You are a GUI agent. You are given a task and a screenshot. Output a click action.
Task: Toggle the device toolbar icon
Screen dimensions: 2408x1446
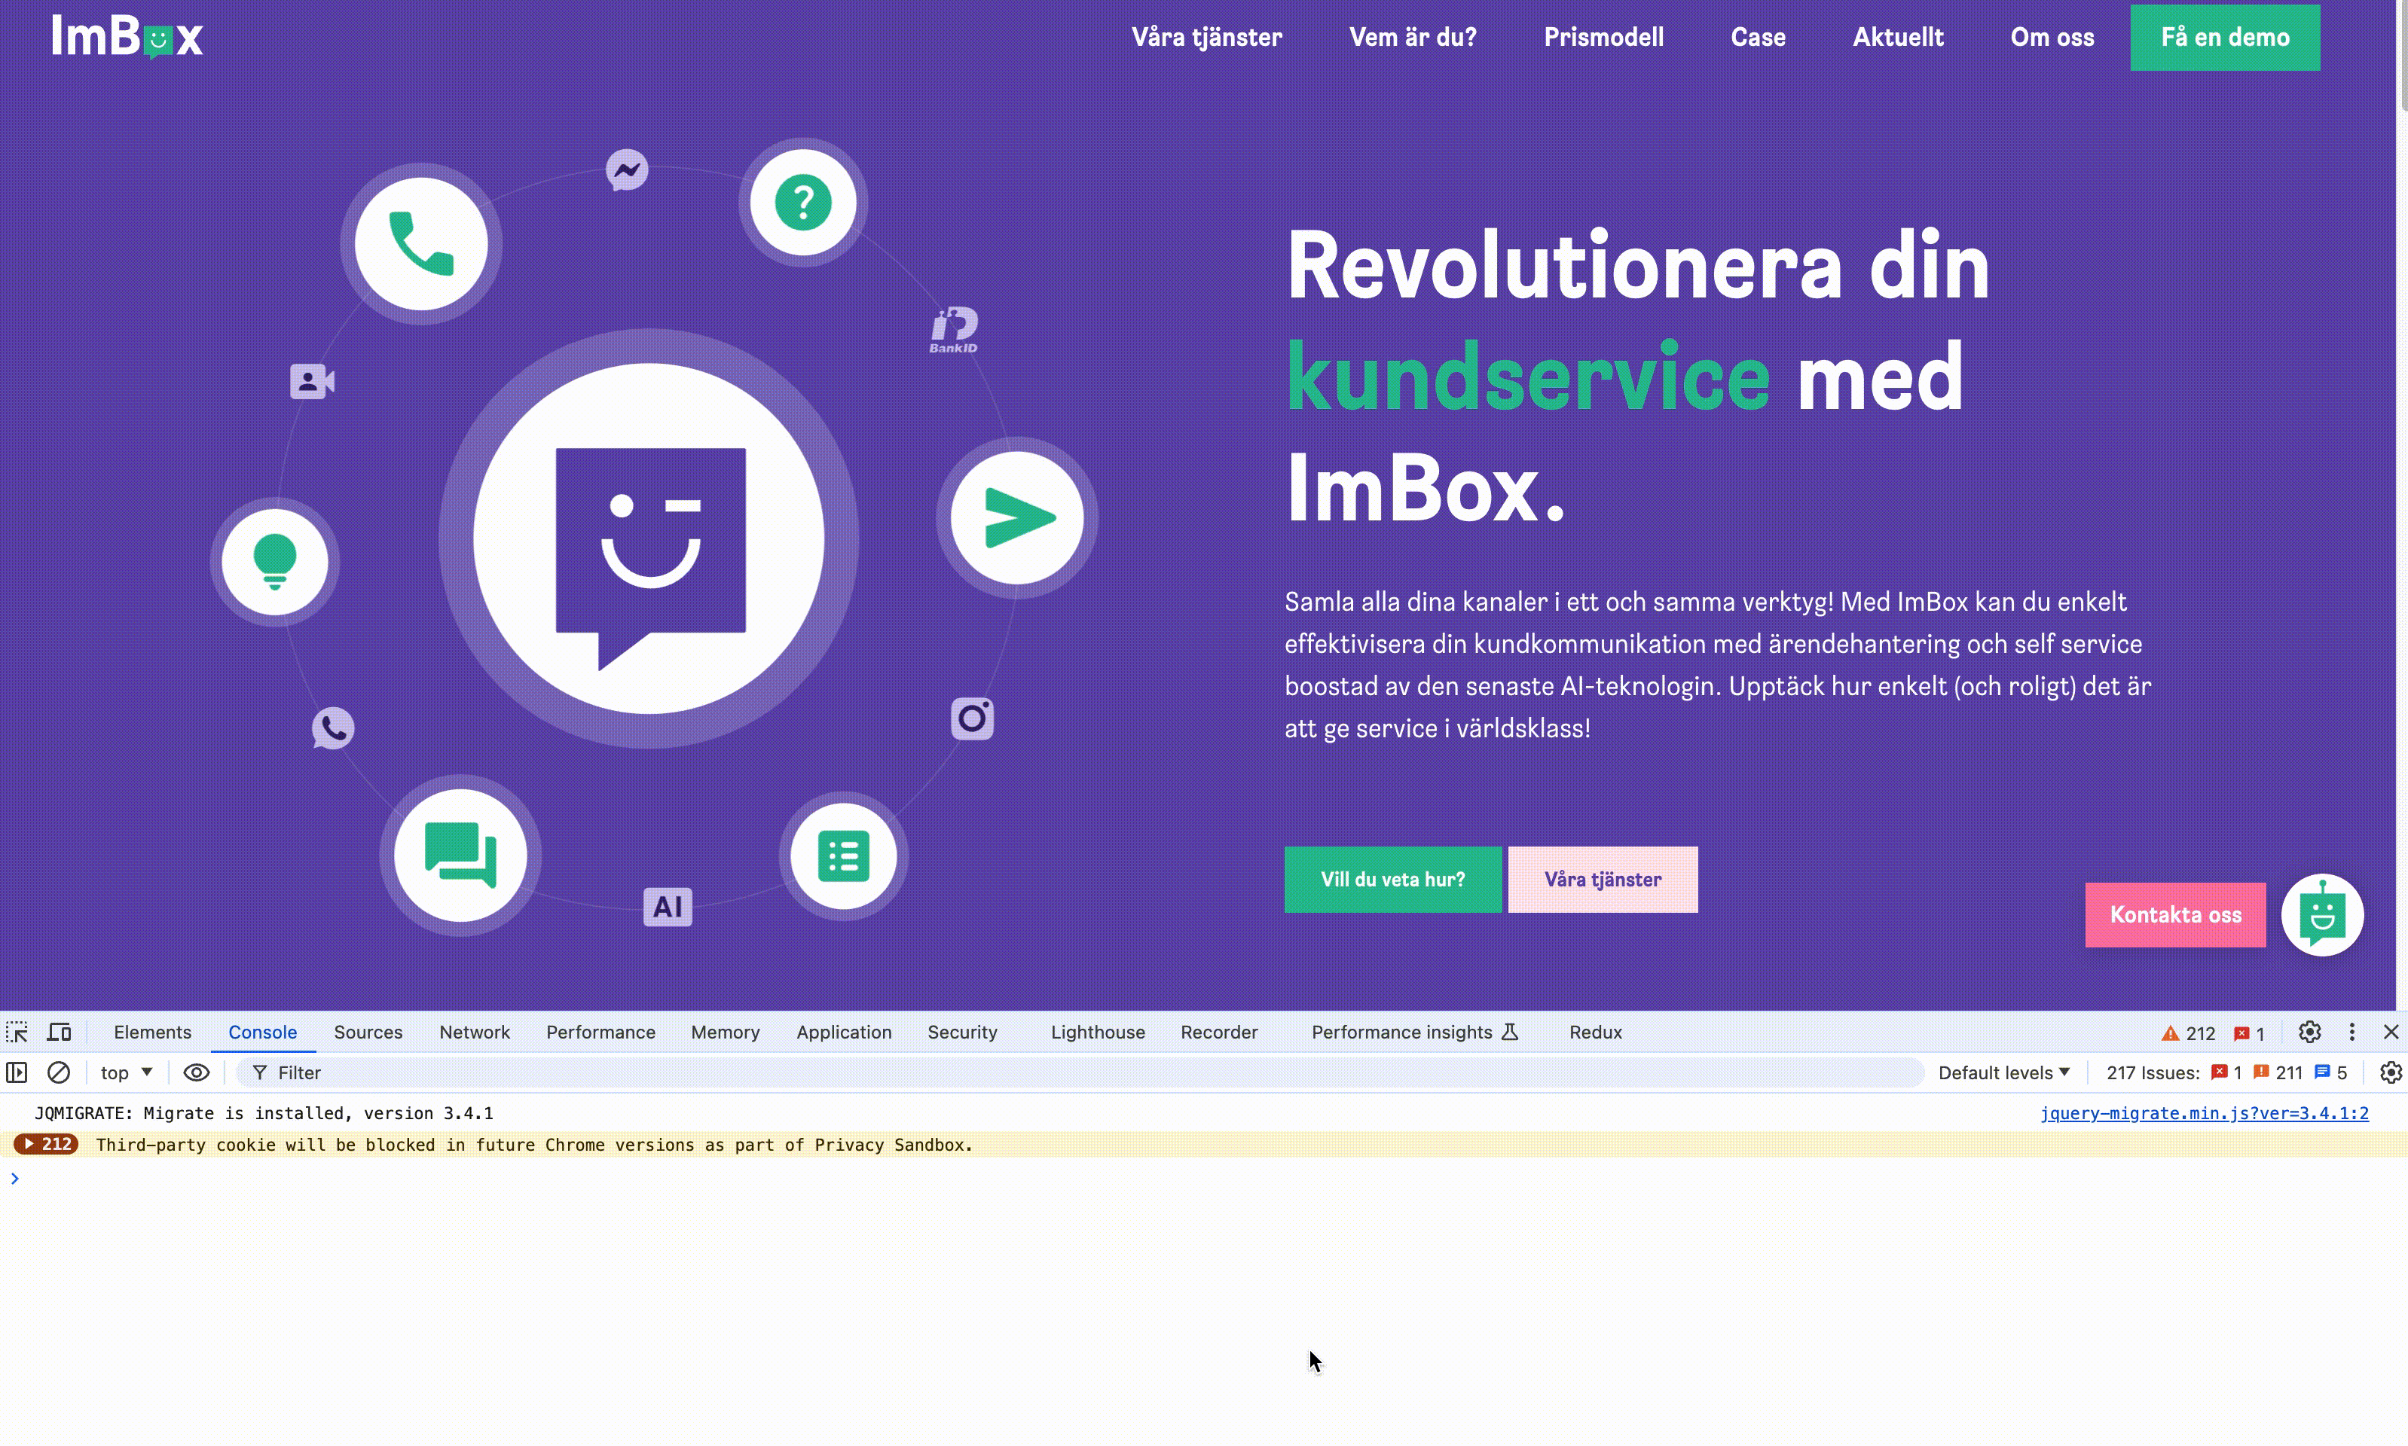pos(60,1032)
